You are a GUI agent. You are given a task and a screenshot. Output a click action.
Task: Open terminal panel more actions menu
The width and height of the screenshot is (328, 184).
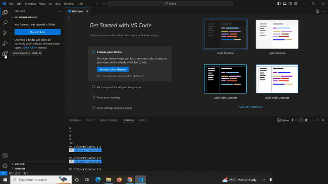coord(312,120)
